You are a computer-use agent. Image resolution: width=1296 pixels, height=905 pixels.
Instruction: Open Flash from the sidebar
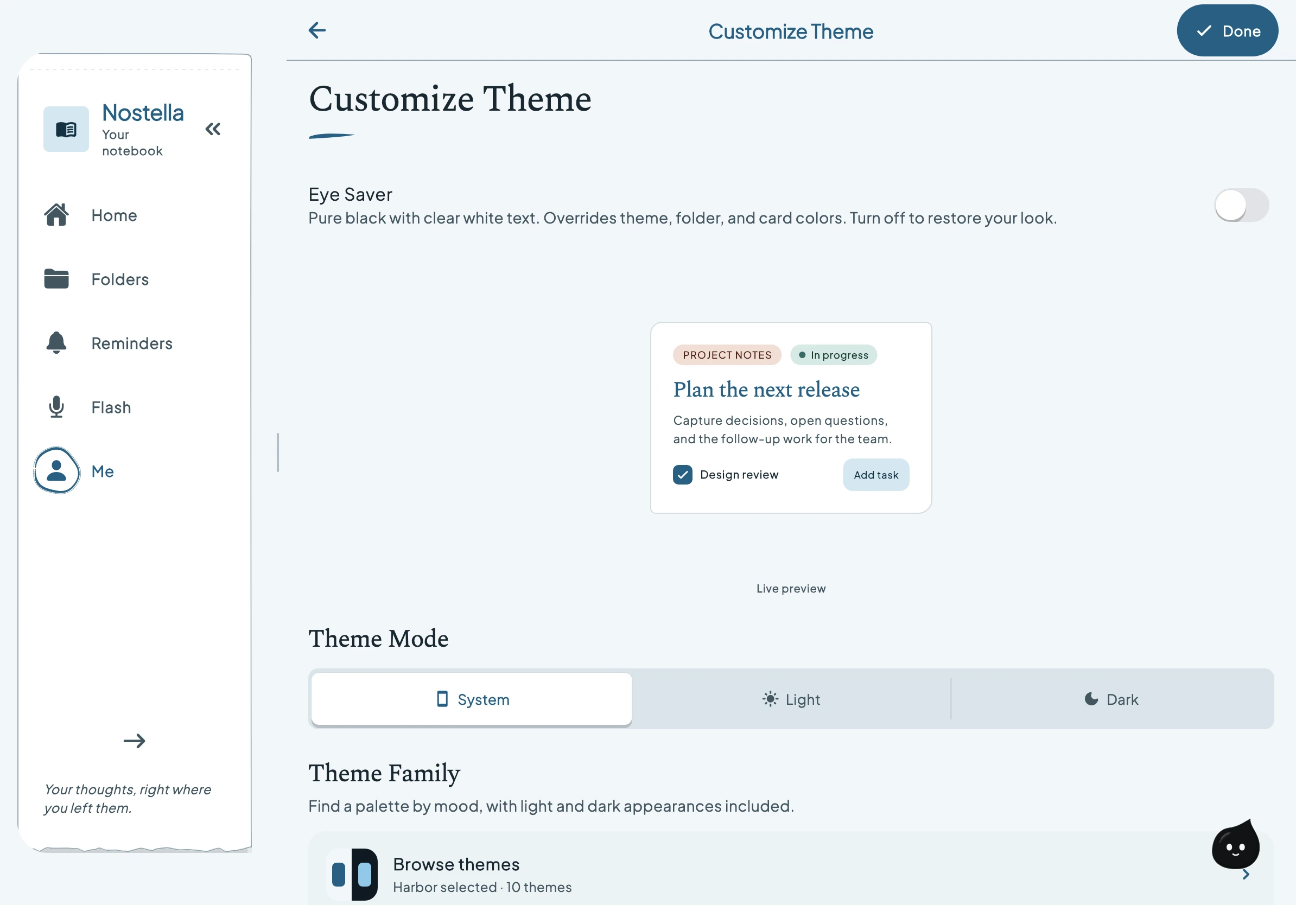[135, 407]
